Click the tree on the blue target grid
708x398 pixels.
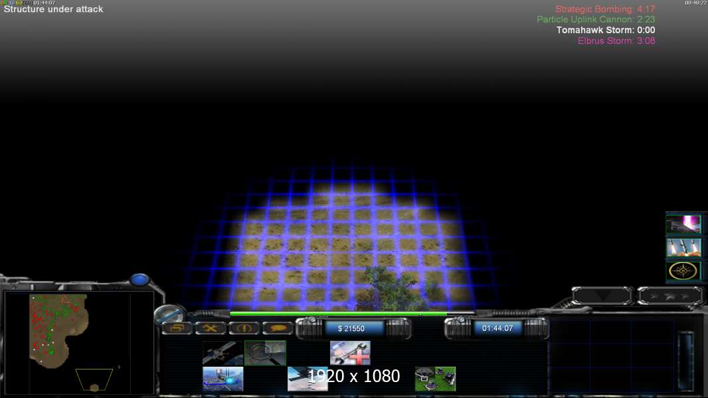coord(391,288)
